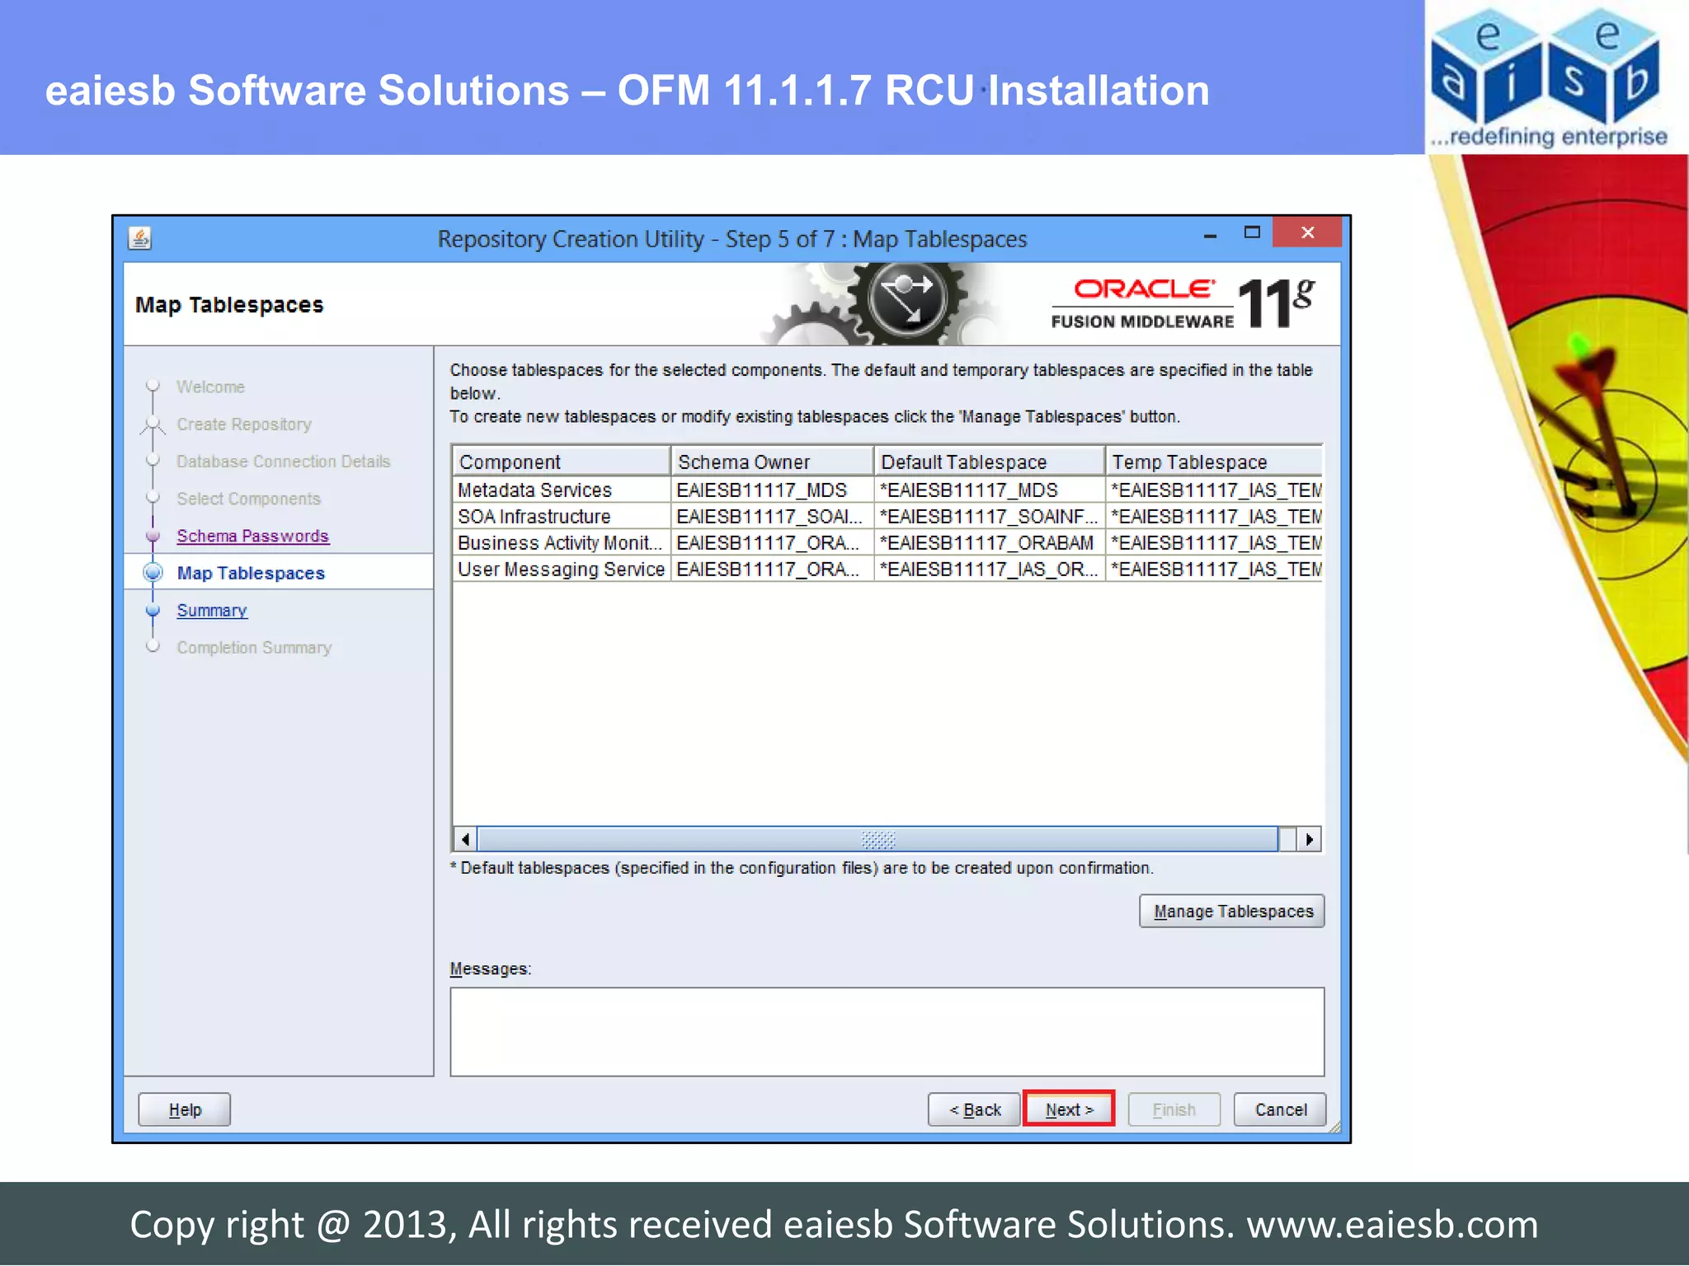Click the Oracle Fusion Middleware 11g logo
Screen dimensions: 1689x1266
coord(1183,304)
